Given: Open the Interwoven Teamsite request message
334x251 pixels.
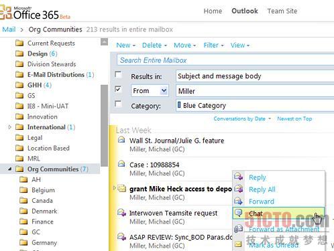Looking at the screenshot, I should click(x=173, y=213).
